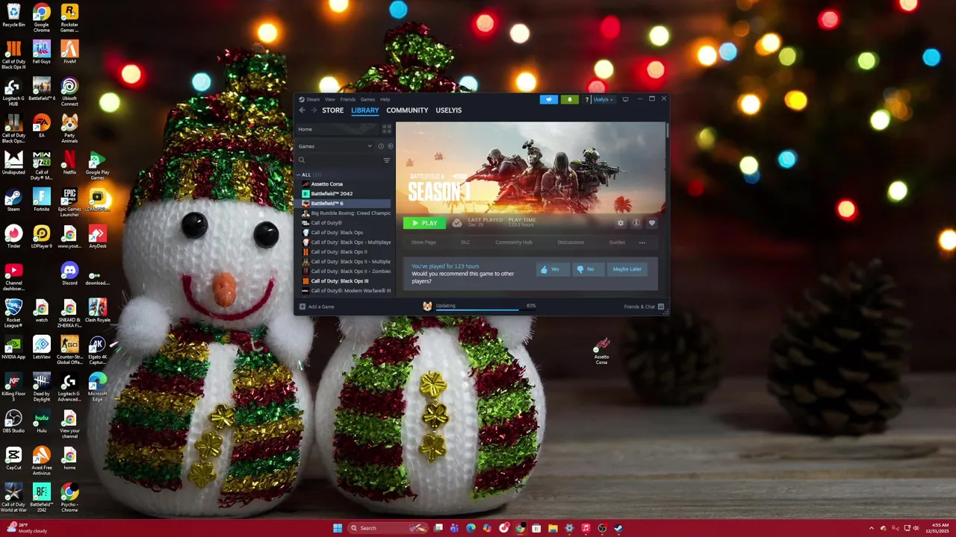
Task: Open Epic Games Launcher desktop icon
Action: click(69, 202)
